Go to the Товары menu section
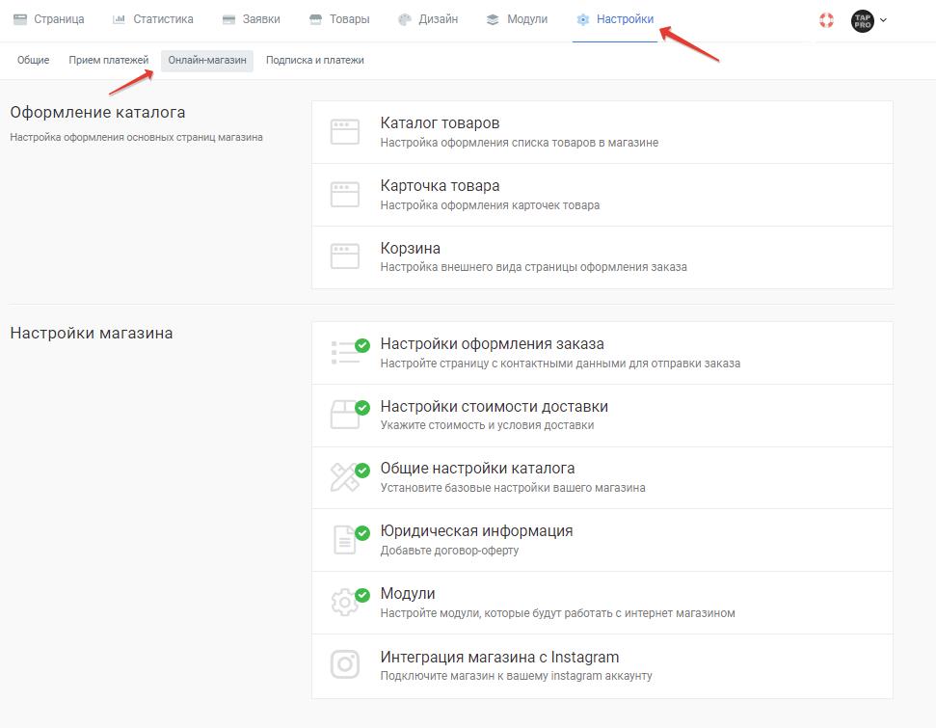936x728 pixels. tap(339, 19)
